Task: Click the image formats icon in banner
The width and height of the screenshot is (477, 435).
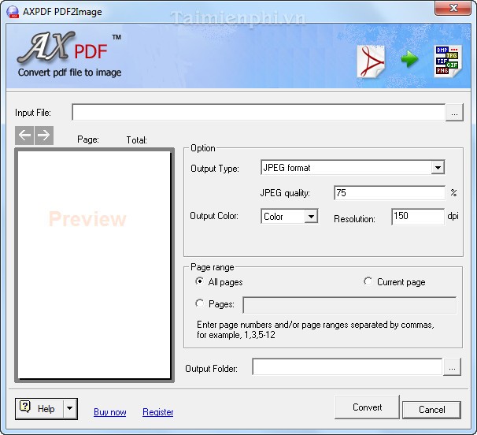Action: pyautogui.click(x=448, y=61)
